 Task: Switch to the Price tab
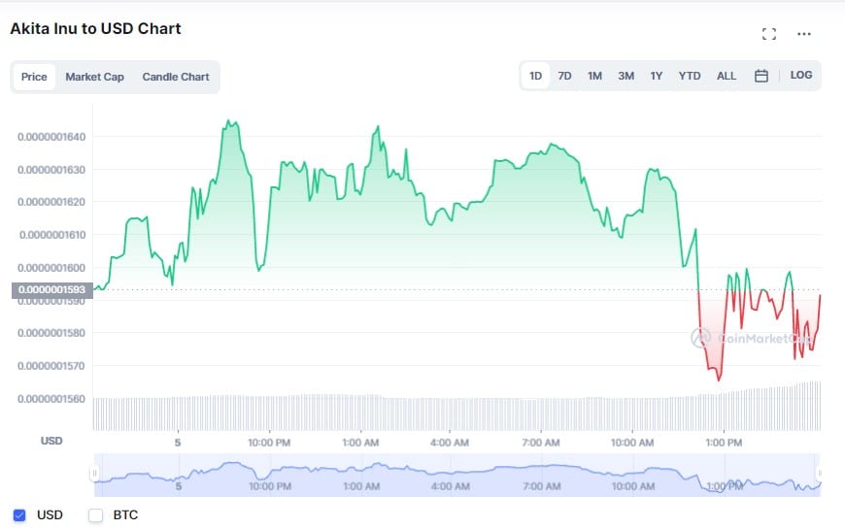click(34, 77)
